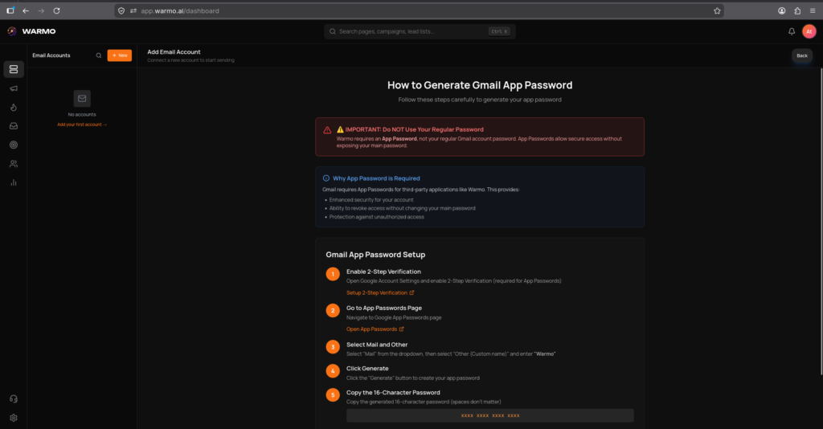This screenshot has width=823, height=429.
Task: Open the Warmup flame sidebar icon
Action: (14, 107)
